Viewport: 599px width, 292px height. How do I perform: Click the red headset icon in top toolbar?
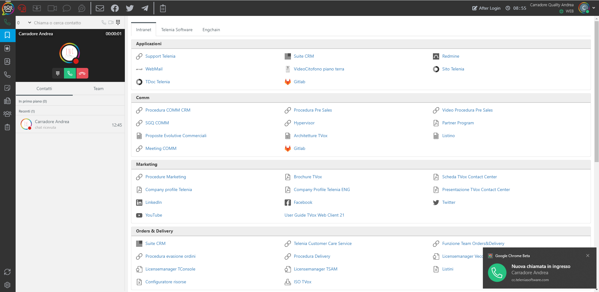pos(22,8)
